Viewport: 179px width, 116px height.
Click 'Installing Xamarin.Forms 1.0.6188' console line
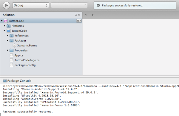[32, 99]
